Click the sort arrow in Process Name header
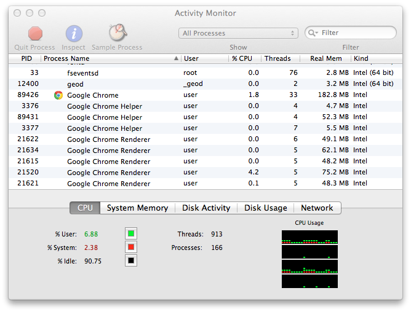The width and height of the screenshot is (411, 312). coord(176,58)
